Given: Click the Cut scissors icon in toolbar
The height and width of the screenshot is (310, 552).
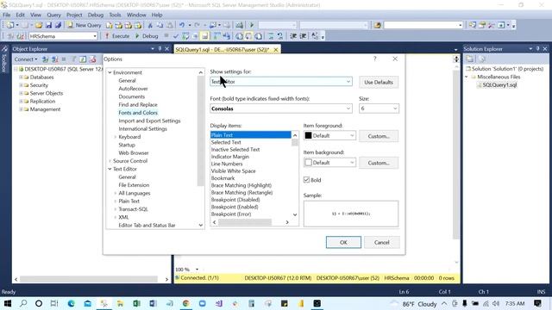Looking at the screenshot, I should tap(150, 25).
